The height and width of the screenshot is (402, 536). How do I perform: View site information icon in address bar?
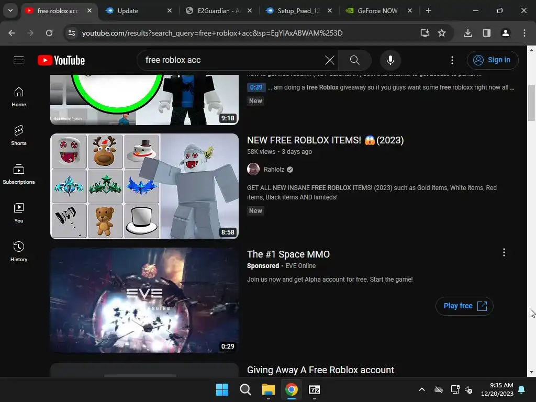pos(72,33)
